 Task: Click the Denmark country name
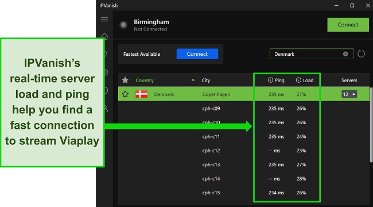click(x=164, y=94)
